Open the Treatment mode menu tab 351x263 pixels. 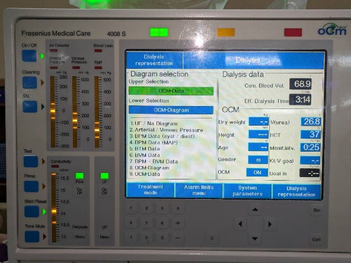pos(151,190)
